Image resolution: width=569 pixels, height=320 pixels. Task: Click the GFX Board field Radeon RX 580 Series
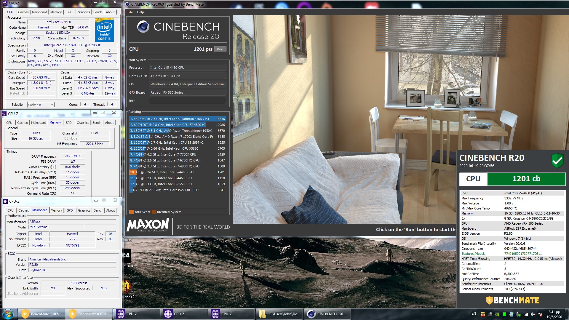coord(188,92)
